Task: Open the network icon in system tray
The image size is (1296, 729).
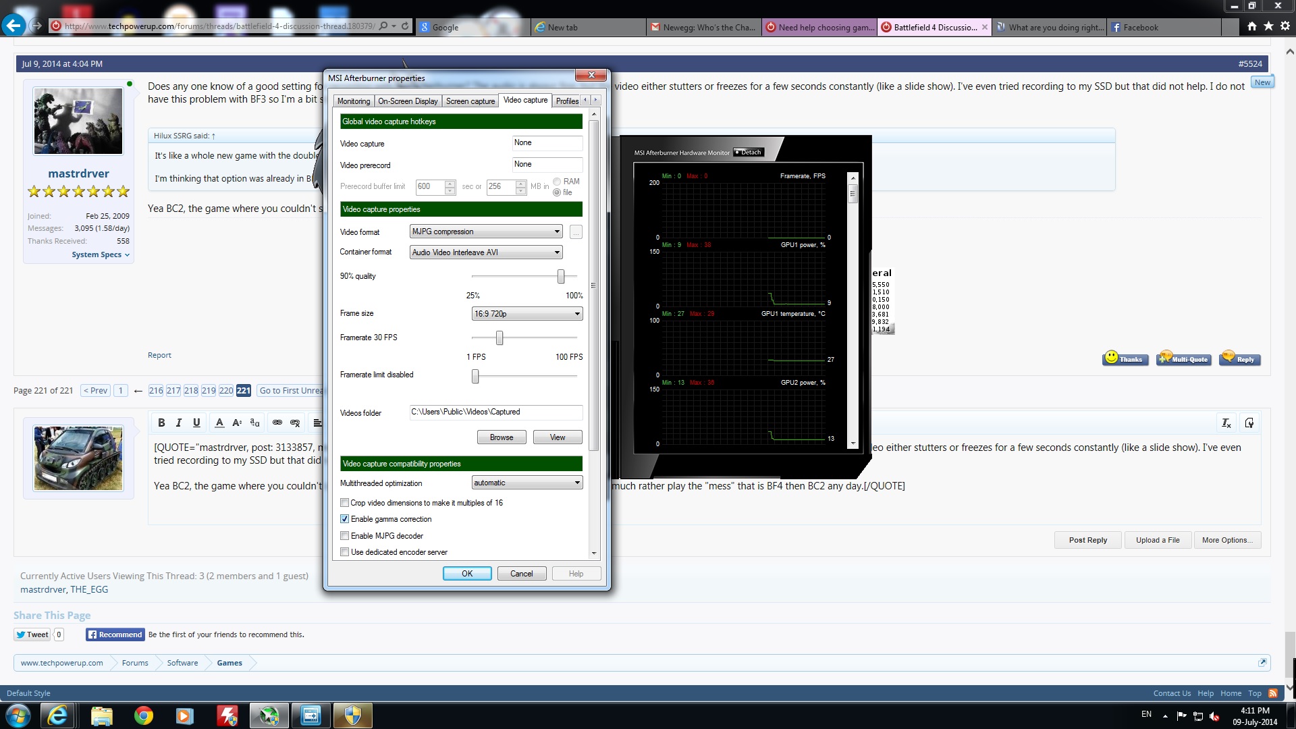Action: 1198,716
